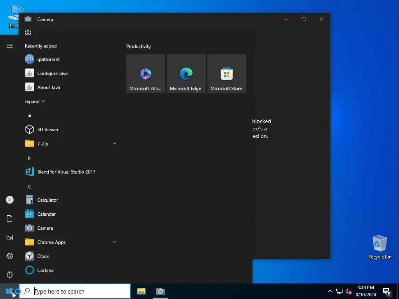The width and height of the screenshot is (399, 299).
Task: Open About Java entry
Action: pyautogui.click(x=71, y=87)
